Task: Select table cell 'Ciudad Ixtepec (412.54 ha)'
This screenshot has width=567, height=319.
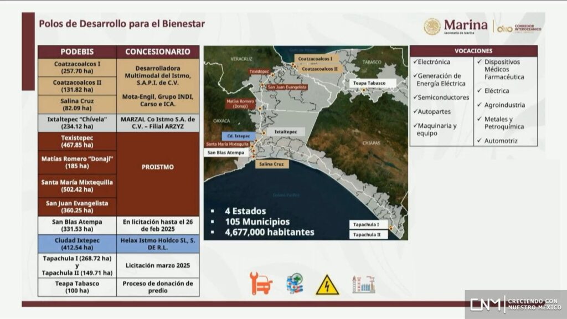Action: click(77, 244)
